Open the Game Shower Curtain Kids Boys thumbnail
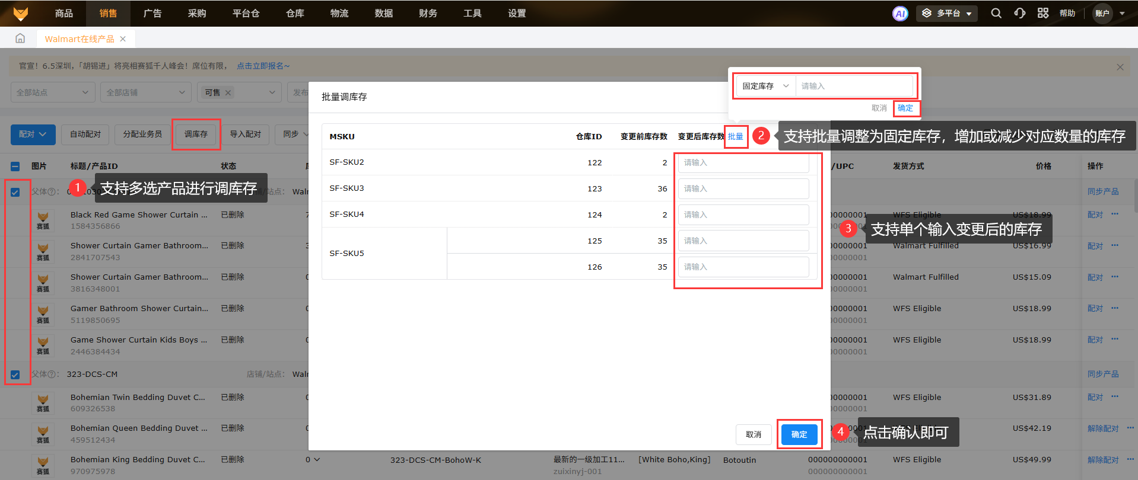This screenshot has width=1138, height=480. [x=43, y=345]
